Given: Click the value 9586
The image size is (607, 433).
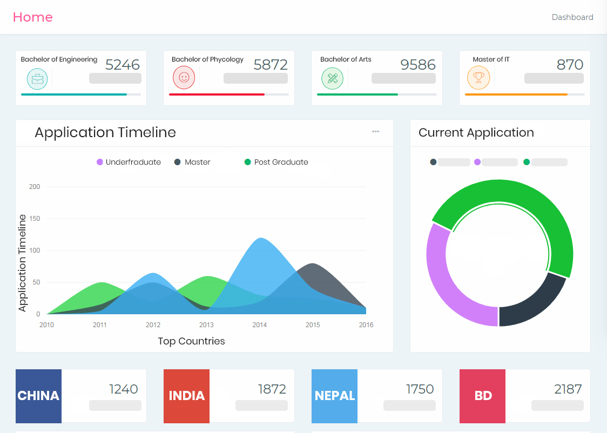Looking at the screenshot, I should tap(418, 65).
